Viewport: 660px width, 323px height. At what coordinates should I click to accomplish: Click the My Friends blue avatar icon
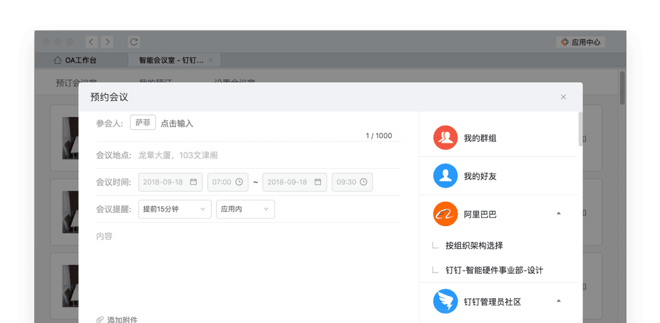point(445,176)
